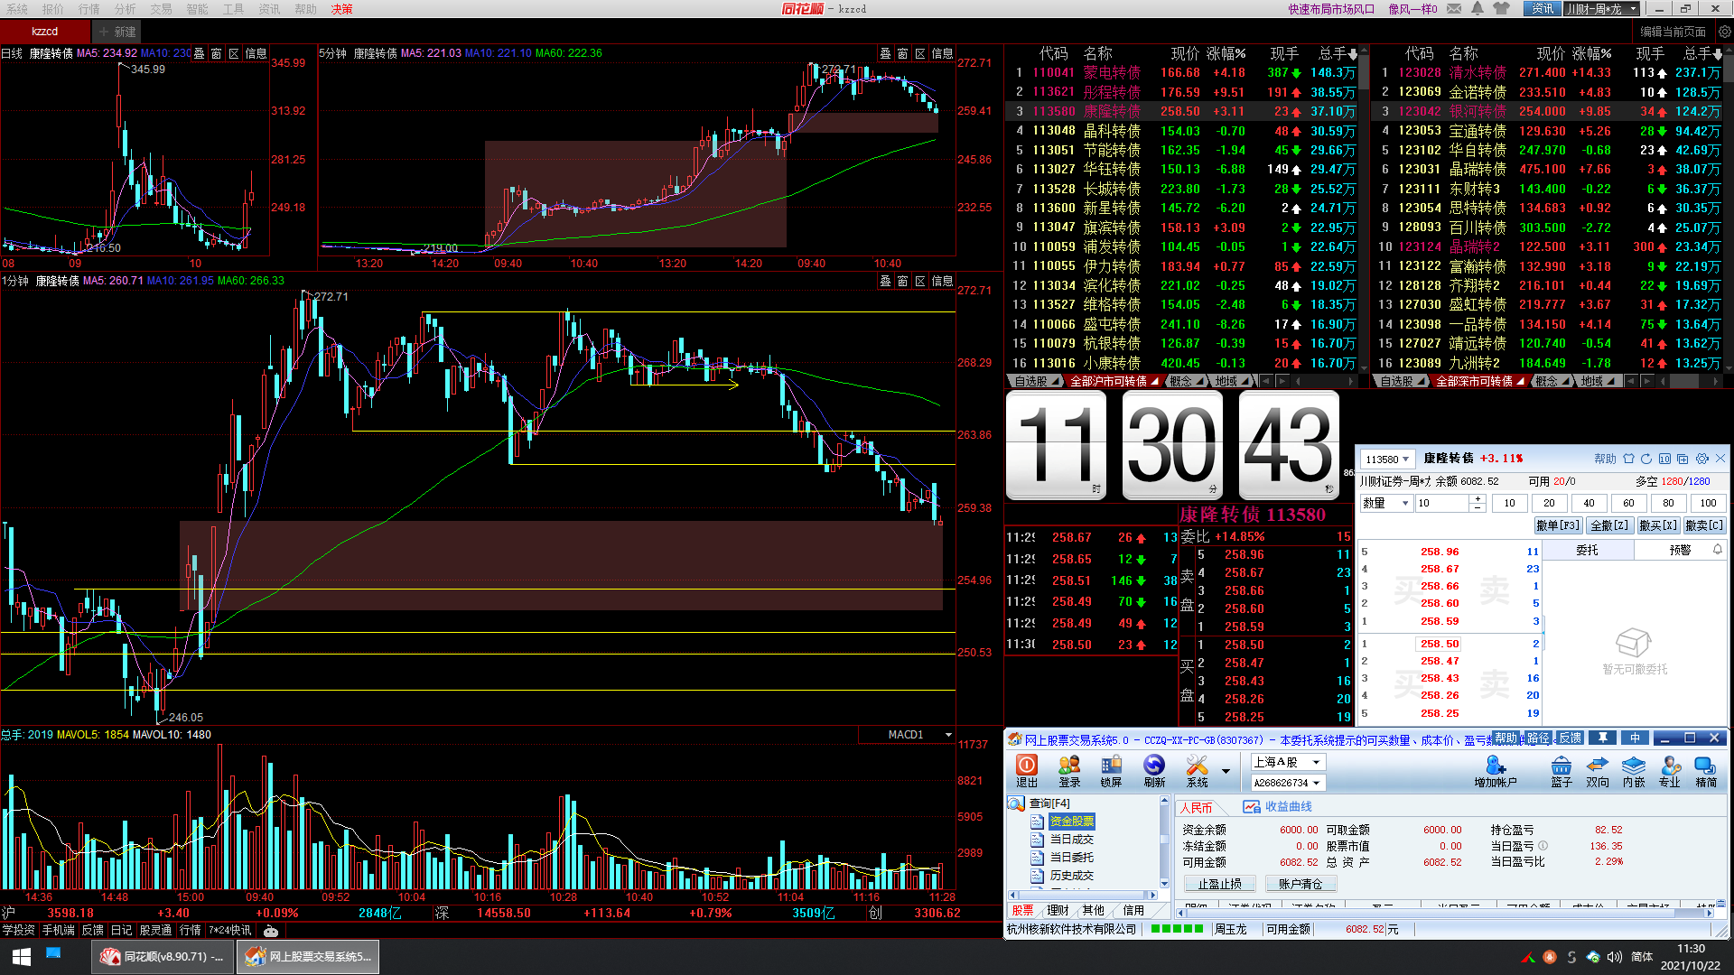Click the 100 quick quantity box
The width and height of the screenshot is (1734, 975).
tap(1708, 504)
